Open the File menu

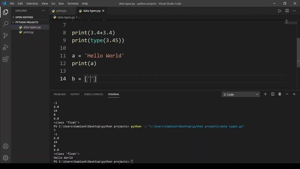point(12,3)
